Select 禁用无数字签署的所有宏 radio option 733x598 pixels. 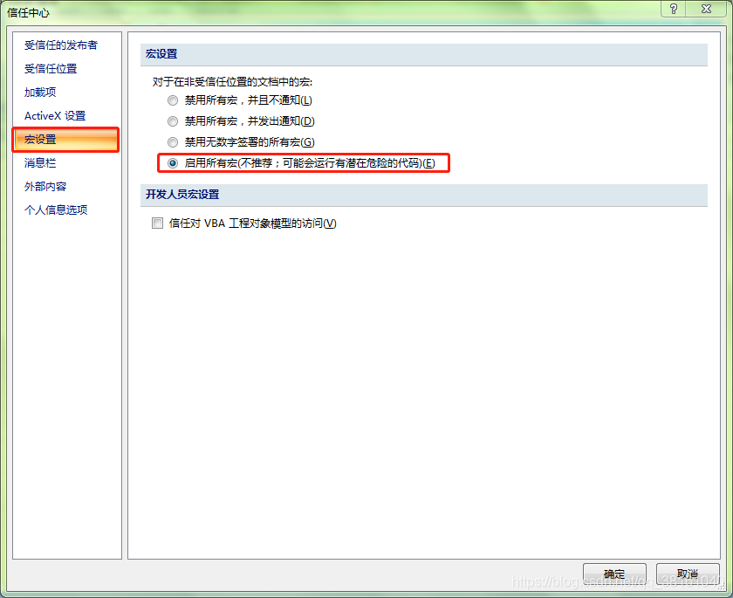173,141
